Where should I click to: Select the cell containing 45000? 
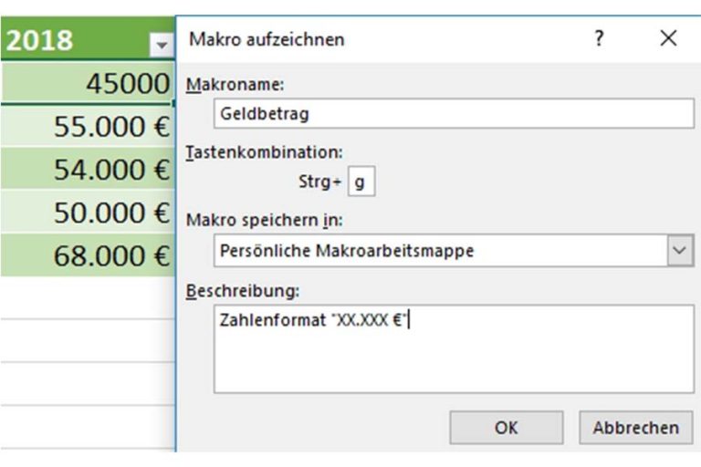pos(87,84)
